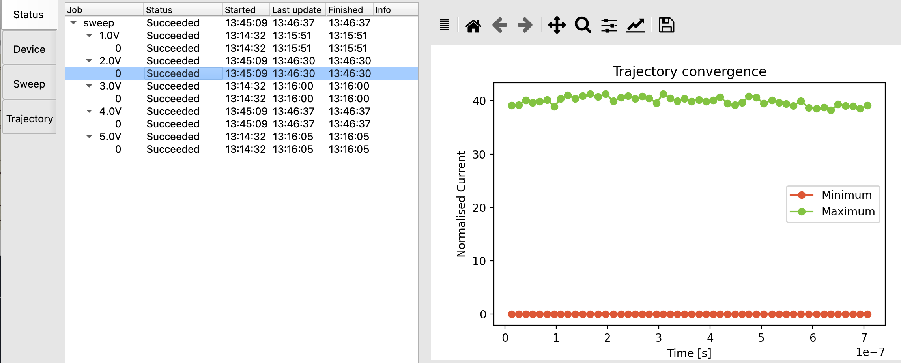Save the figure with floppy icon
Image resolution: width=901 pixels, height=363 pixels.
pos(666,25)
